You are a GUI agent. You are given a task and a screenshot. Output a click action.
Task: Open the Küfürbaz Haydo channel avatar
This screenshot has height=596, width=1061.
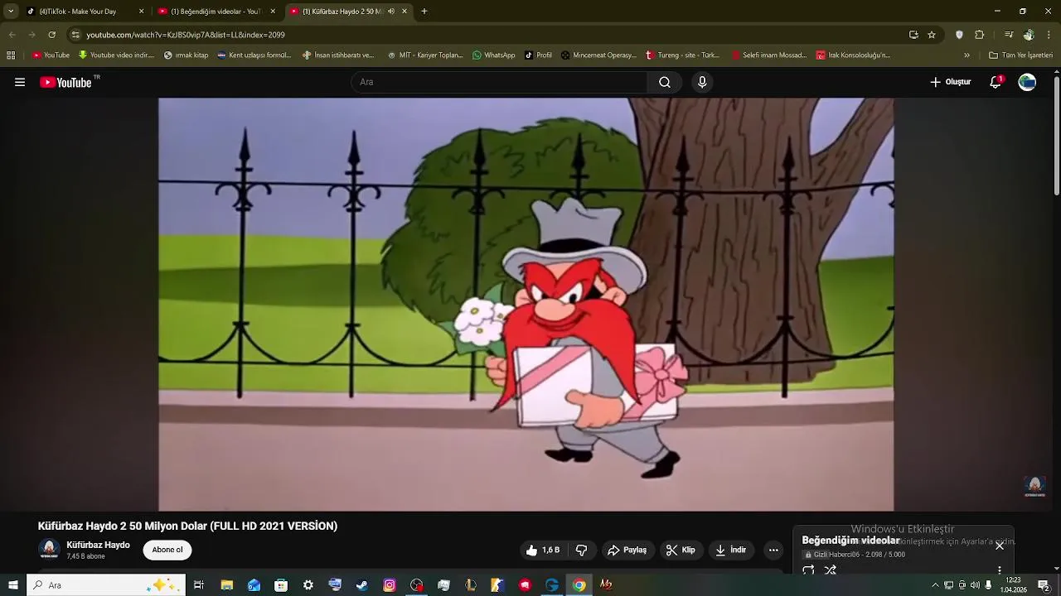49,550
